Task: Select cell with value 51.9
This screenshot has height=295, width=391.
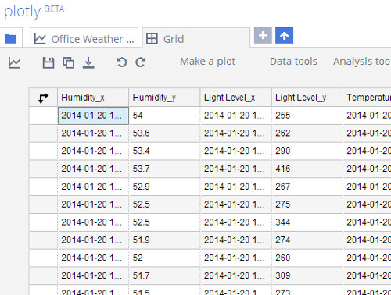Action: (164, 240)
